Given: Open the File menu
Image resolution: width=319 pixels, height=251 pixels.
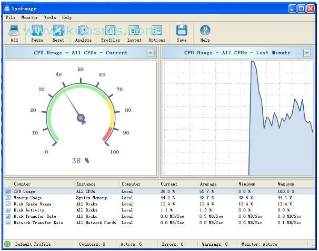Looking at the screenshot, I should (11, 17).
